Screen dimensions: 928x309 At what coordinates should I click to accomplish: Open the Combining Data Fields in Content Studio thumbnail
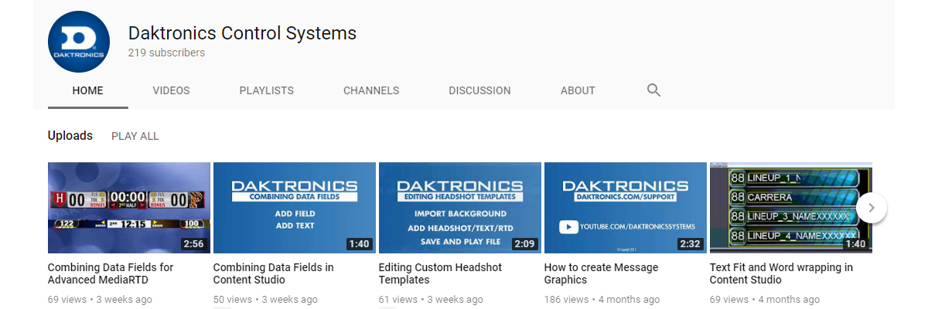295,208
